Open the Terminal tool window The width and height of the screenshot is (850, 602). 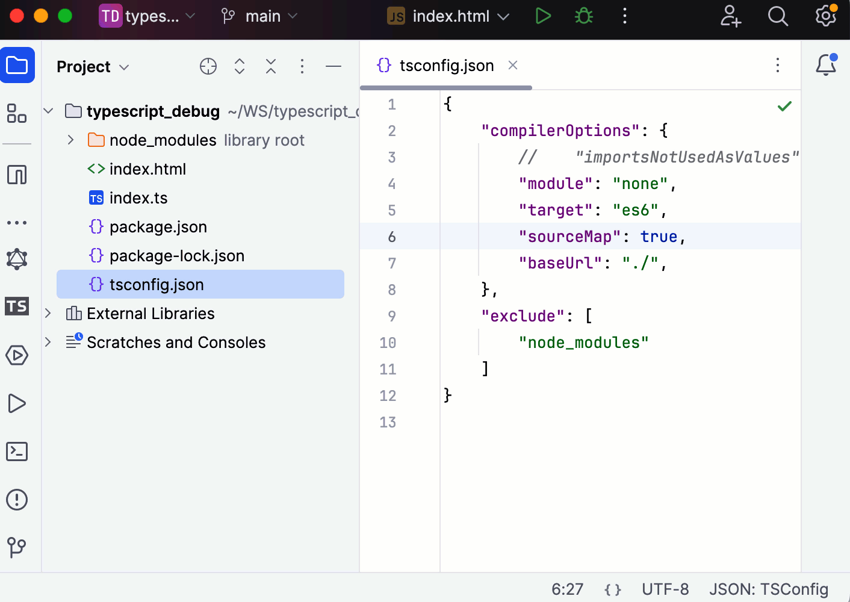coord(17,451)
